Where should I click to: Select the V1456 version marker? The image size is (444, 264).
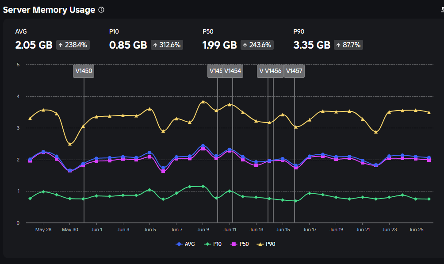pos(273,71)
